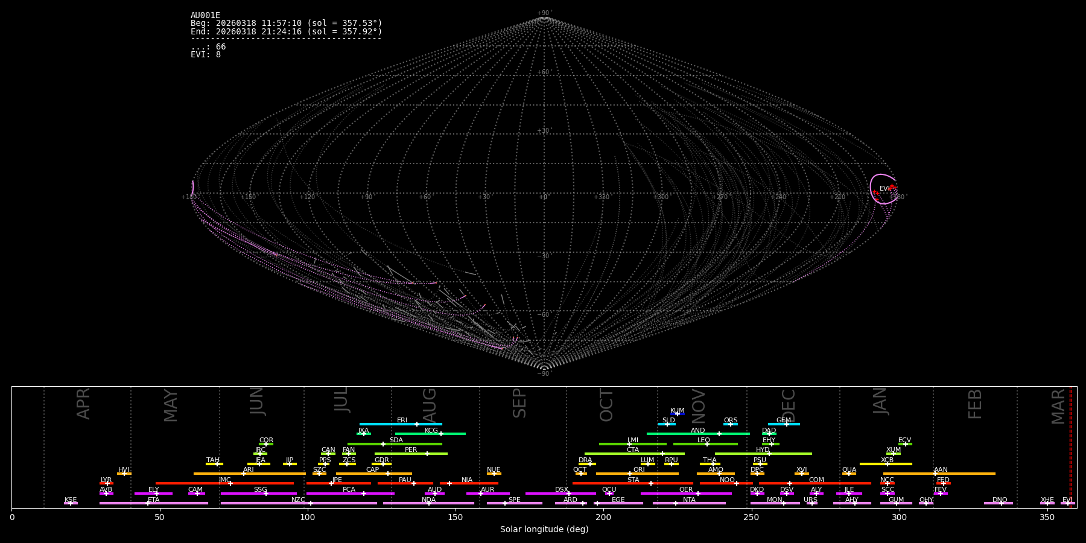
Task: Click the ORS shower label
Action: click(x=731, y=421)
